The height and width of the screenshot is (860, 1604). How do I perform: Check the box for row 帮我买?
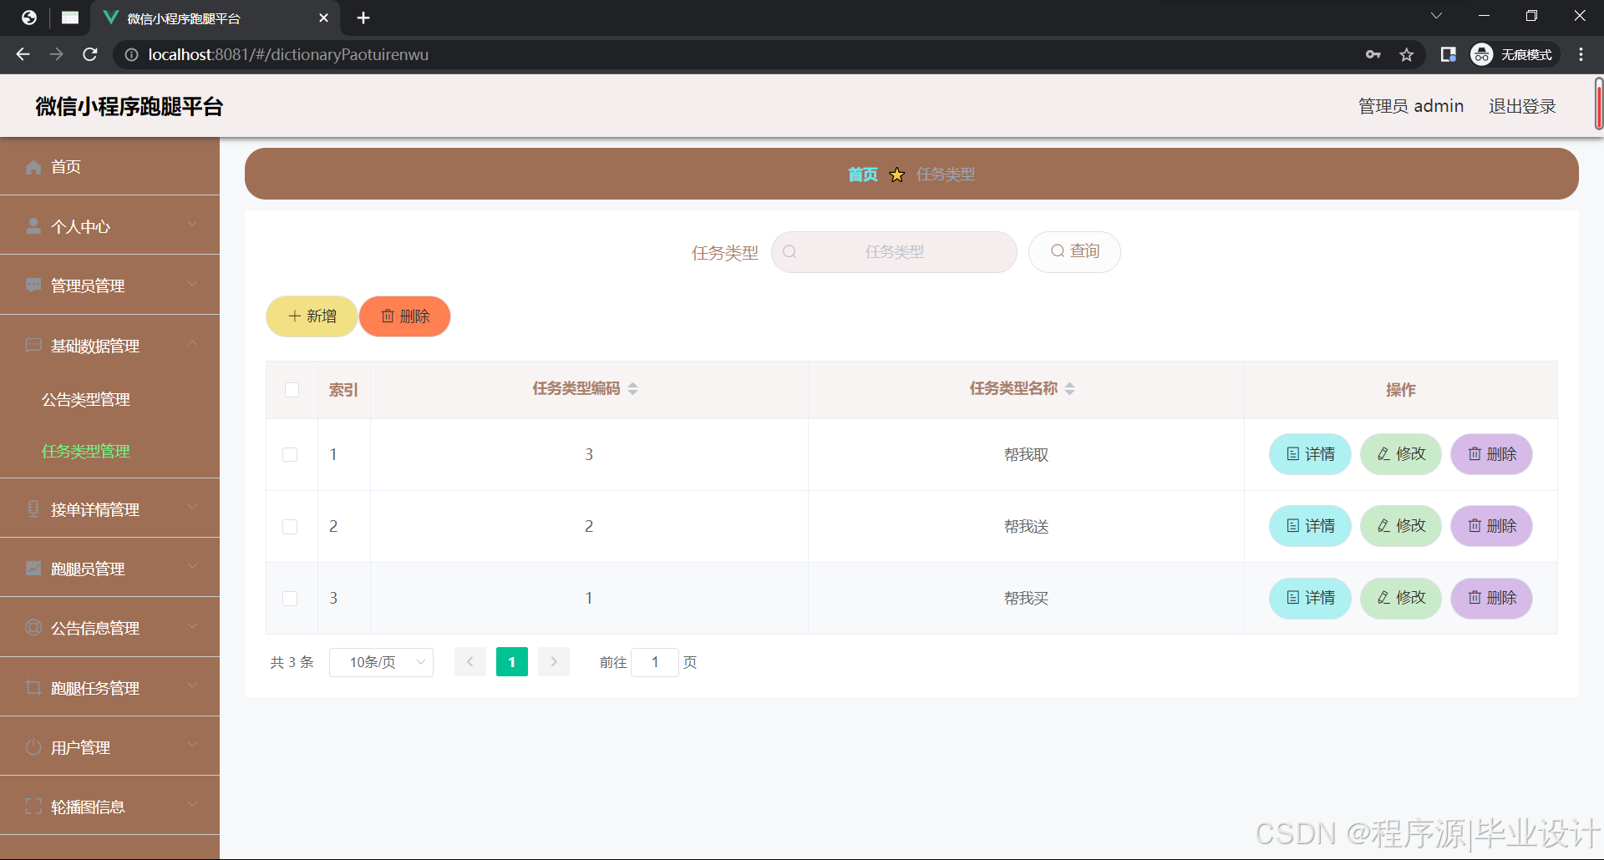point(290,599)
